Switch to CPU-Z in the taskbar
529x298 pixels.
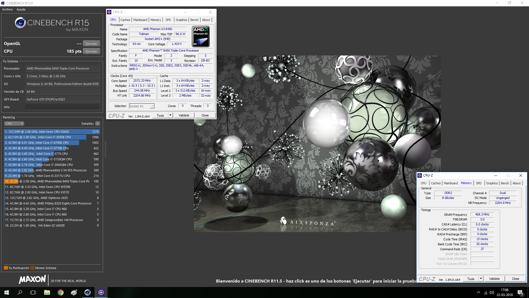point(101,292)
